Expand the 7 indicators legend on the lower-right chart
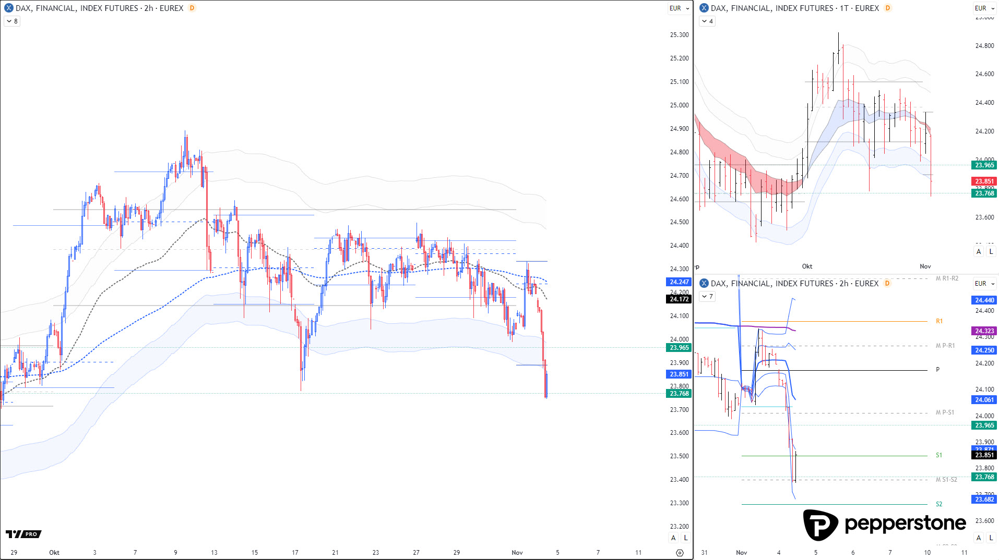This screenshot has width=999, height=560. click(707, 297)
